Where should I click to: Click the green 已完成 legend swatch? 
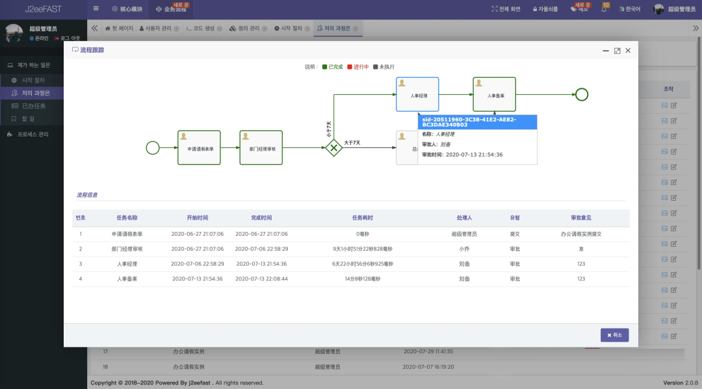(324, 67)
